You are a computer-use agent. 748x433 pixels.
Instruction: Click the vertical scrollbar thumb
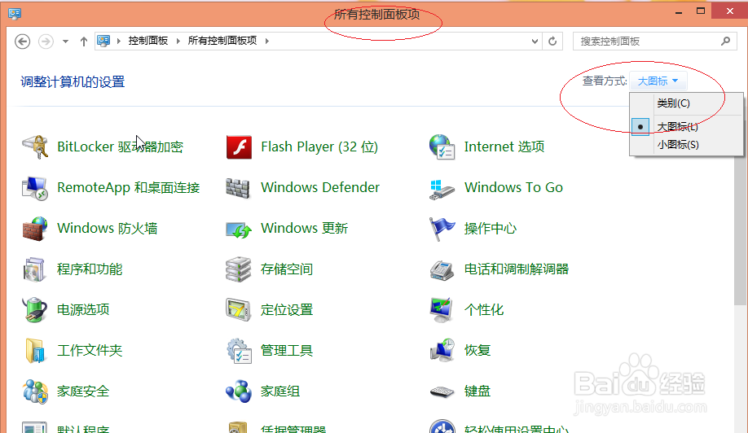pos(741,230)
